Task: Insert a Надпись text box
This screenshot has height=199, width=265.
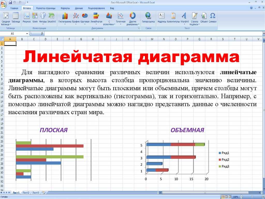Action: 162,17
